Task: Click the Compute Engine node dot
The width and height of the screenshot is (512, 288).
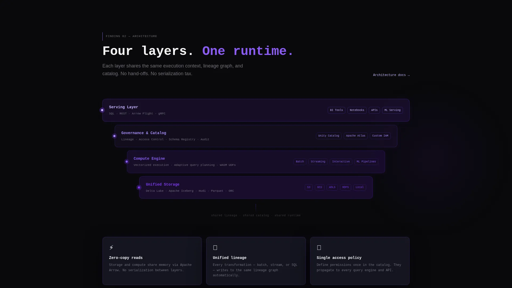Action: pyautogui.click(x=127, y=162)
